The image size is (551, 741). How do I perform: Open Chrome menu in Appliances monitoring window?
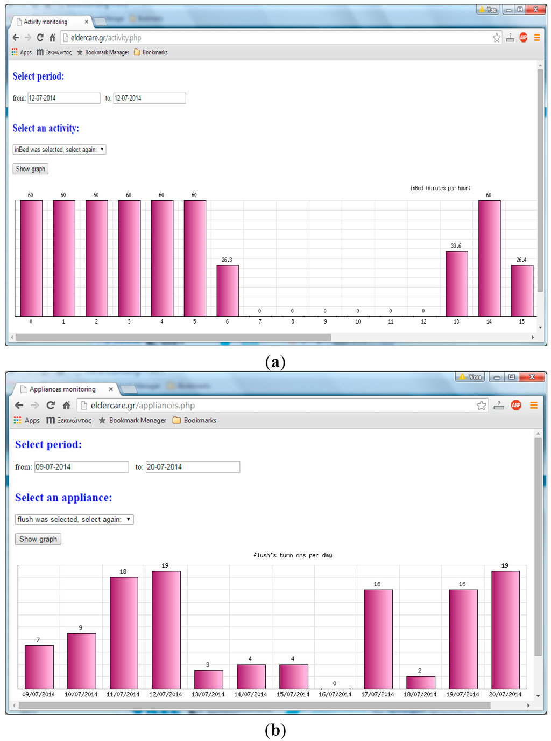(534, 406)
